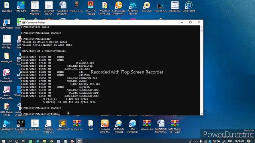
Task: Open the volume control tray icon
Action: click(x=214, y=141)
